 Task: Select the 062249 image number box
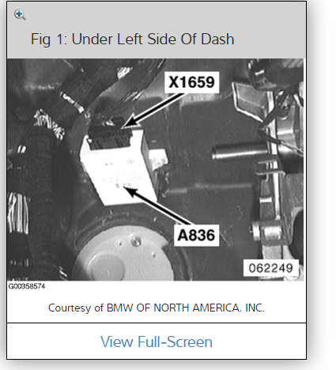[271, 268]
